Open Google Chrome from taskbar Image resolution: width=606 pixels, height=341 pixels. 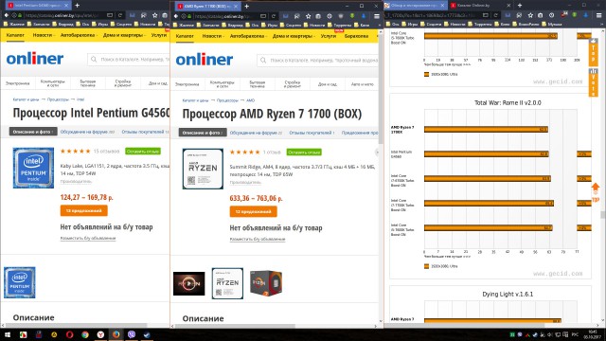(85, 334)
